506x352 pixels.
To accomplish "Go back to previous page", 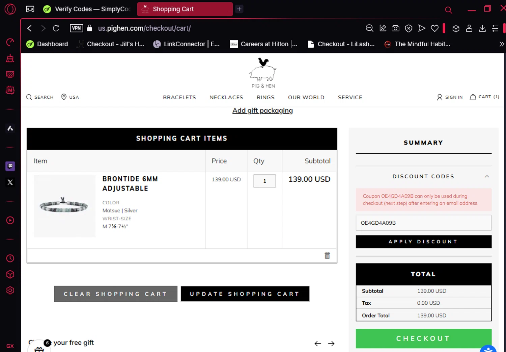I will coord(29,28).
